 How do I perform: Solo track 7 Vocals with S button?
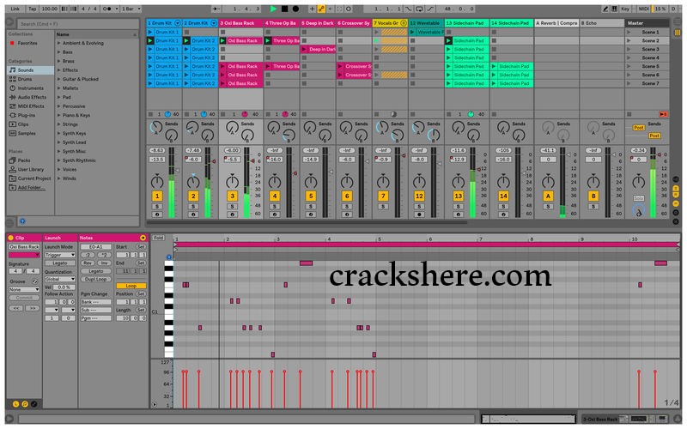pyautogui.click(x=383, y=206)
